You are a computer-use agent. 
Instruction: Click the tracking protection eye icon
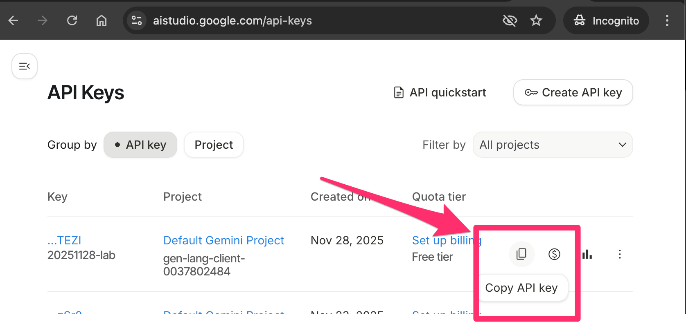(x=510, y=20)
